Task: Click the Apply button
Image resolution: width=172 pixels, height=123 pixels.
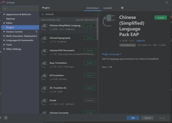Action: 162,118
